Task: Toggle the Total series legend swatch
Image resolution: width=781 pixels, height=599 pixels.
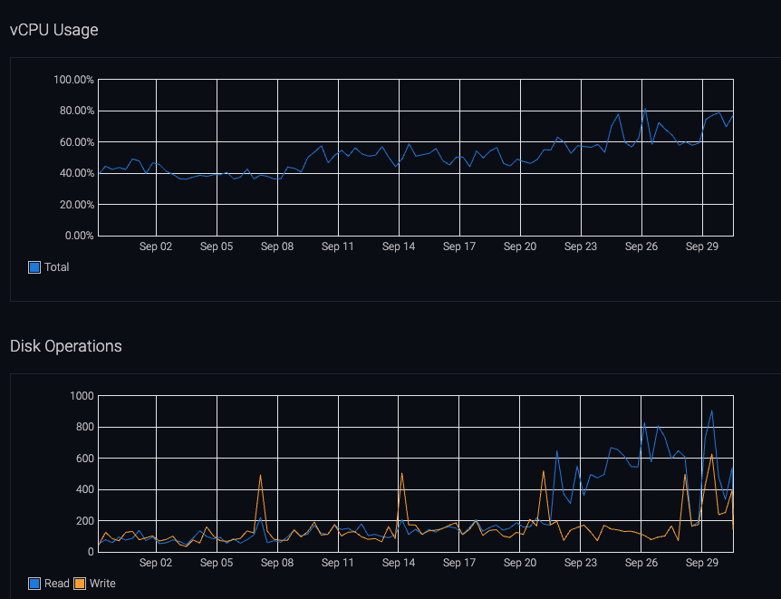Action: coord(34,267)
